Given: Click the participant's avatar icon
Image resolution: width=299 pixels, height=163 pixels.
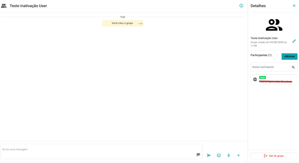Looking at the screenshot, I should 255,79.
